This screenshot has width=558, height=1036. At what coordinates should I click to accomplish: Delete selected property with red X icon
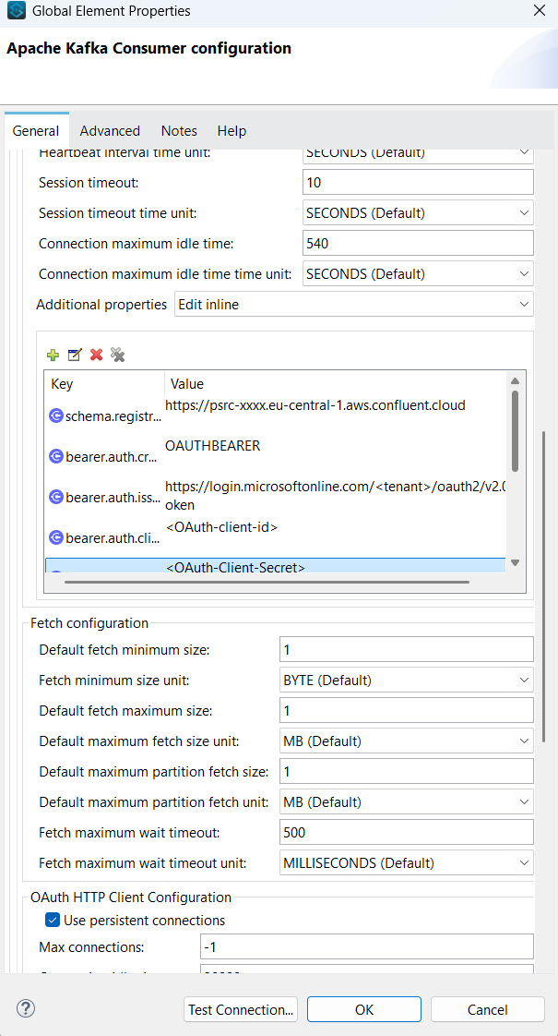point(97,355)
